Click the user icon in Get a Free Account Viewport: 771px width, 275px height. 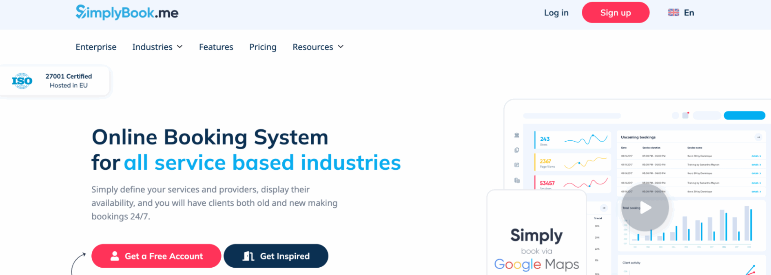tap(115, 256)
